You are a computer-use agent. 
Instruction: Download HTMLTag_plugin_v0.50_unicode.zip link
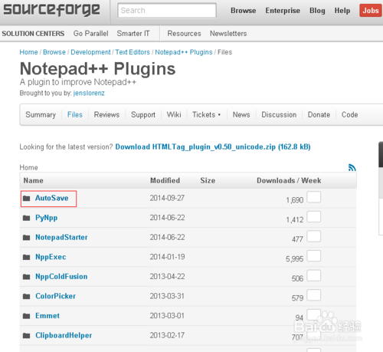coord(213,147)
